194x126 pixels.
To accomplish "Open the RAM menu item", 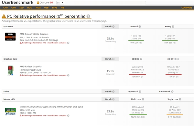I will pos(38,8).
